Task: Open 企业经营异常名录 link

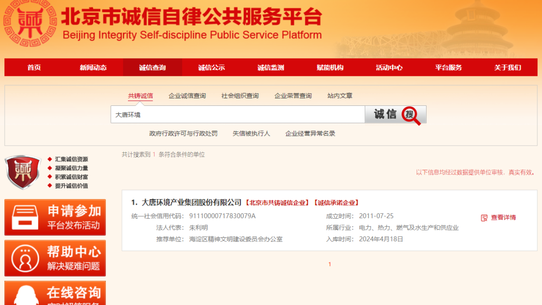Action: coord(310,133)
